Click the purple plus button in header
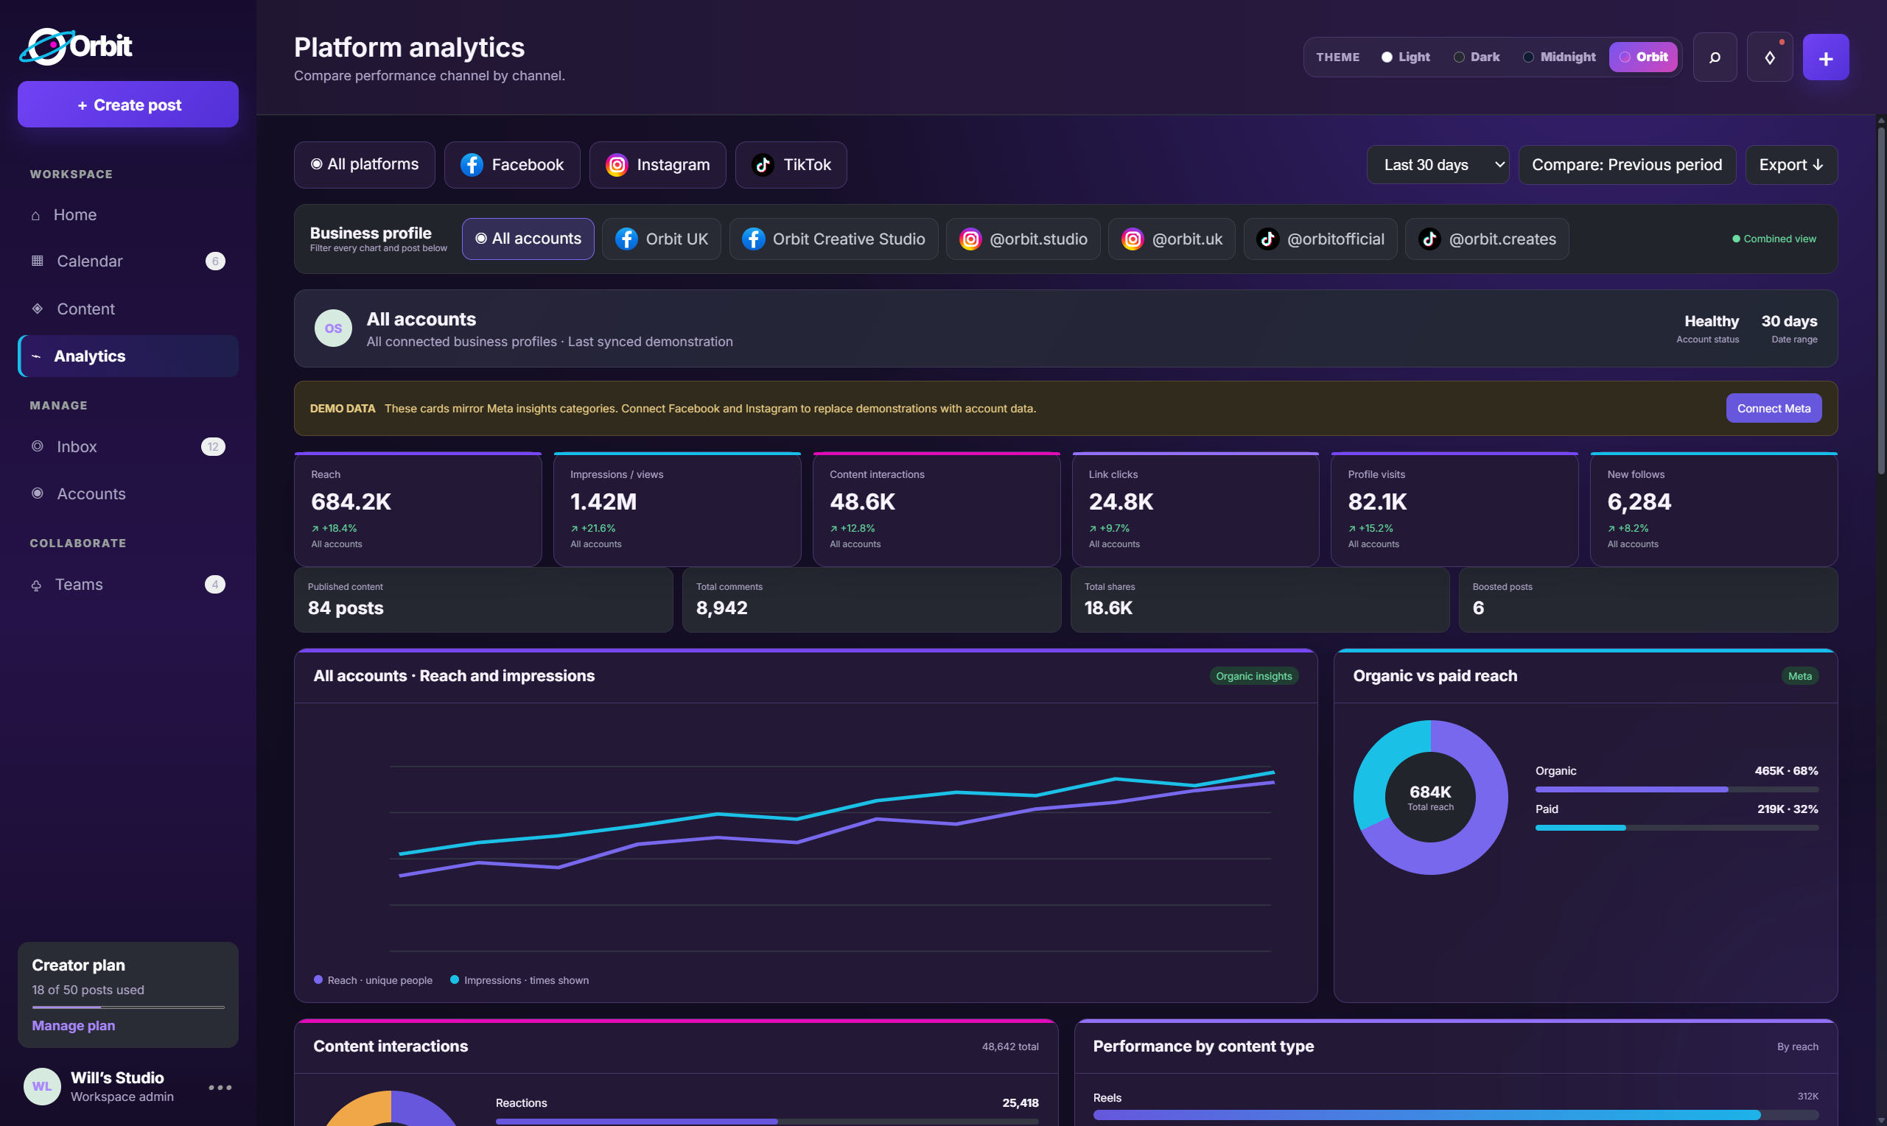1887x1126 pixels. (1826, 57)
